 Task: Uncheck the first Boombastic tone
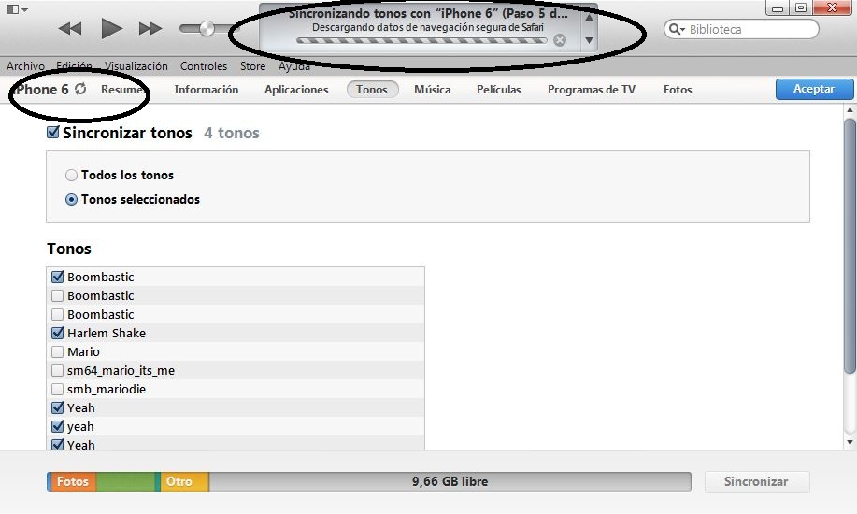pyautogui.click(x=57, y=277)
